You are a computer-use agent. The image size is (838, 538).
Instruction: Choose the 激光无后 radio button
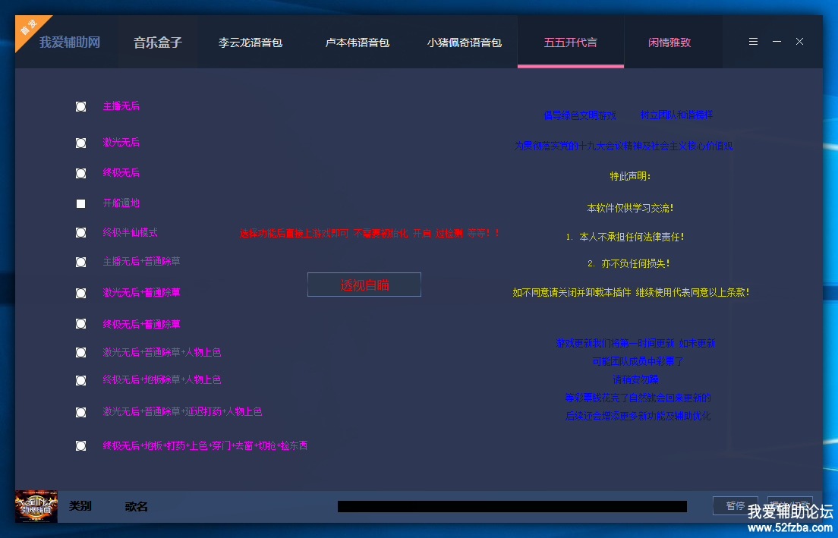pyautogui.click(x=80, y=143)
